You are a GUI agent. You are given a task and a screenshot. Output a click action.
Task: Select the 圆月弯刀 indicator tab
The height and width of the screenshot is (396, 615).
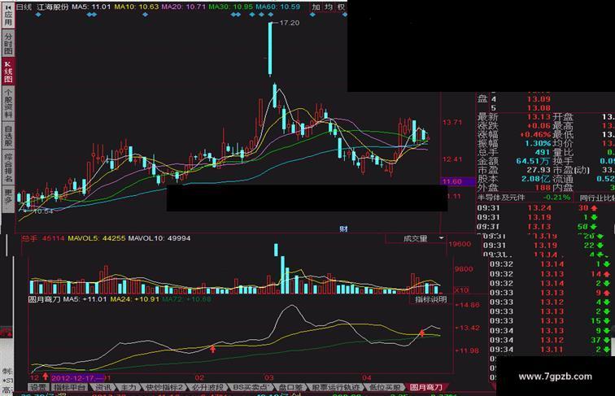click(x=426, y=387)
